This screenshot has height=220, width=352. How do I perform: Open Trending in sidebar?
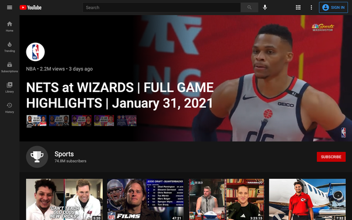[9, 47]
